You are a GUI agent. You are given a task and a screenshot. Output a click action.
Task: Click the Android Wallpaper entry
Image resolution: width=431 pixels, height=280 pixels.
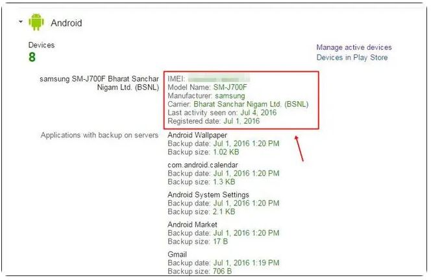pos(197,135)
